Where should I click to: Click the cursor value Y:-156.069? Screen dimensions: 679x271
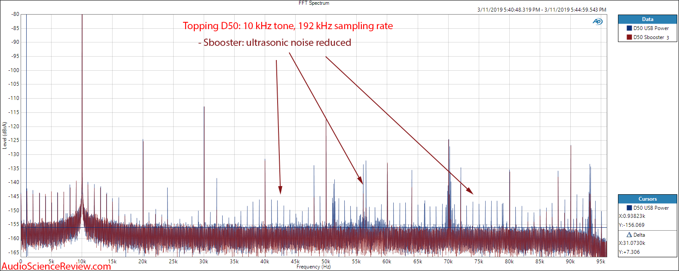[632, 225]
